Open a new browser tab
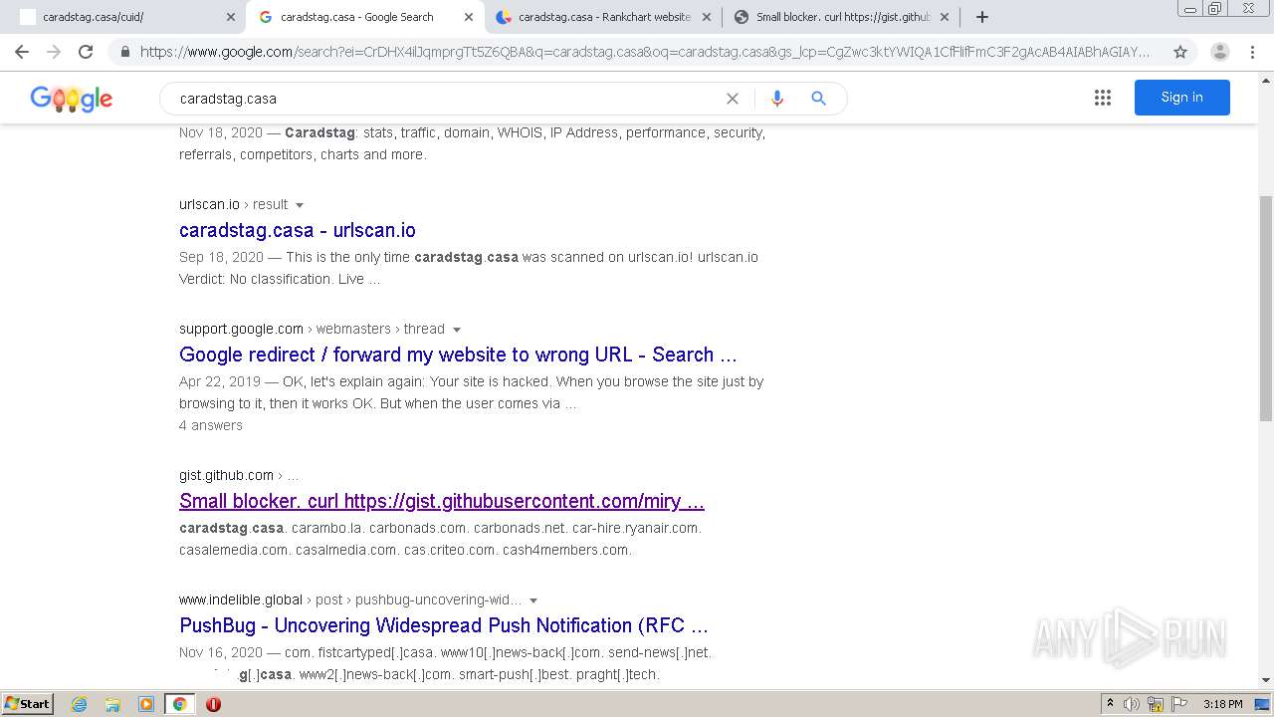This screenshot has width=1274, height=717. [x=982, y=17]
